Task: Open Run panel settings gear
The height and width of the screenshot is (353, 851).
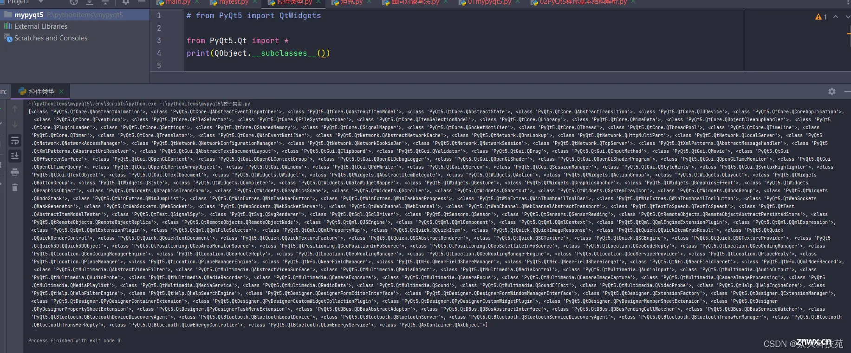Action: coord(832,92)
